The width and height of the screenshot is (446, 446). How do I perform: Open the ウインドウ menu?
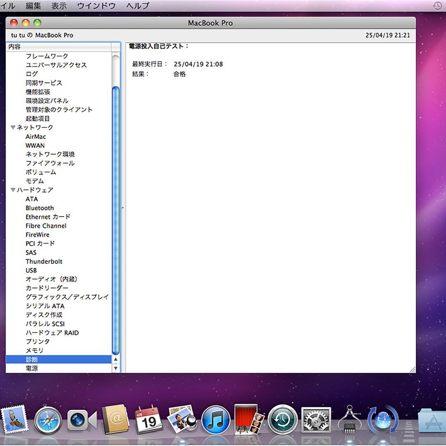click(x=96, y=6)
